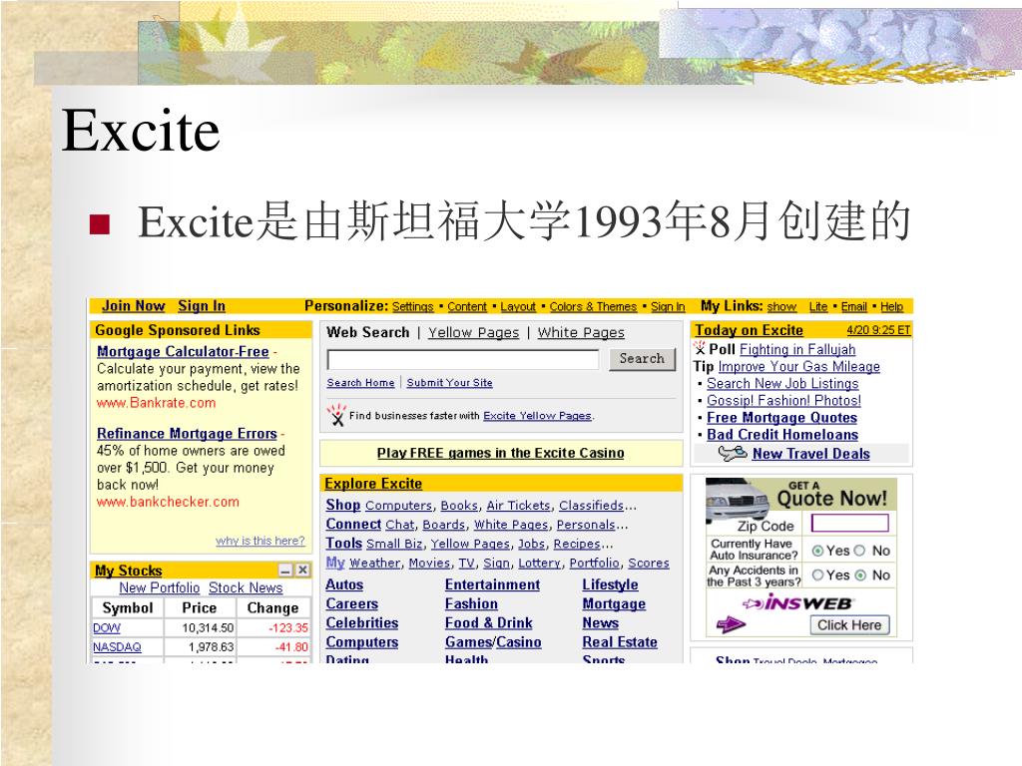
Task: Select Yes for Currently Have Auto Insurance
Action: [x=817, y=551]
